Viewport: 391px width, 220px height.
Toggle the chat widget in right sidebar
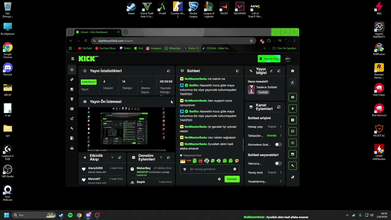(293, 131)
